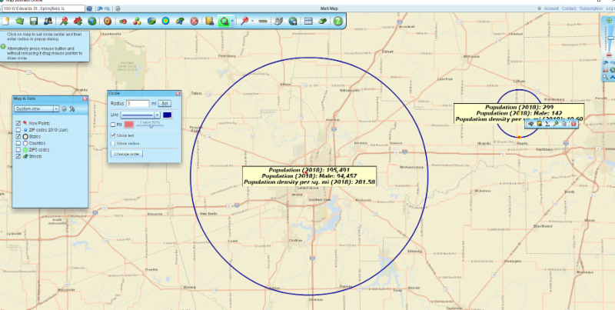The image size is (615, 310).
Task: Enable the Show radius checkbox in Circle dialog
Action: [113, 143]
